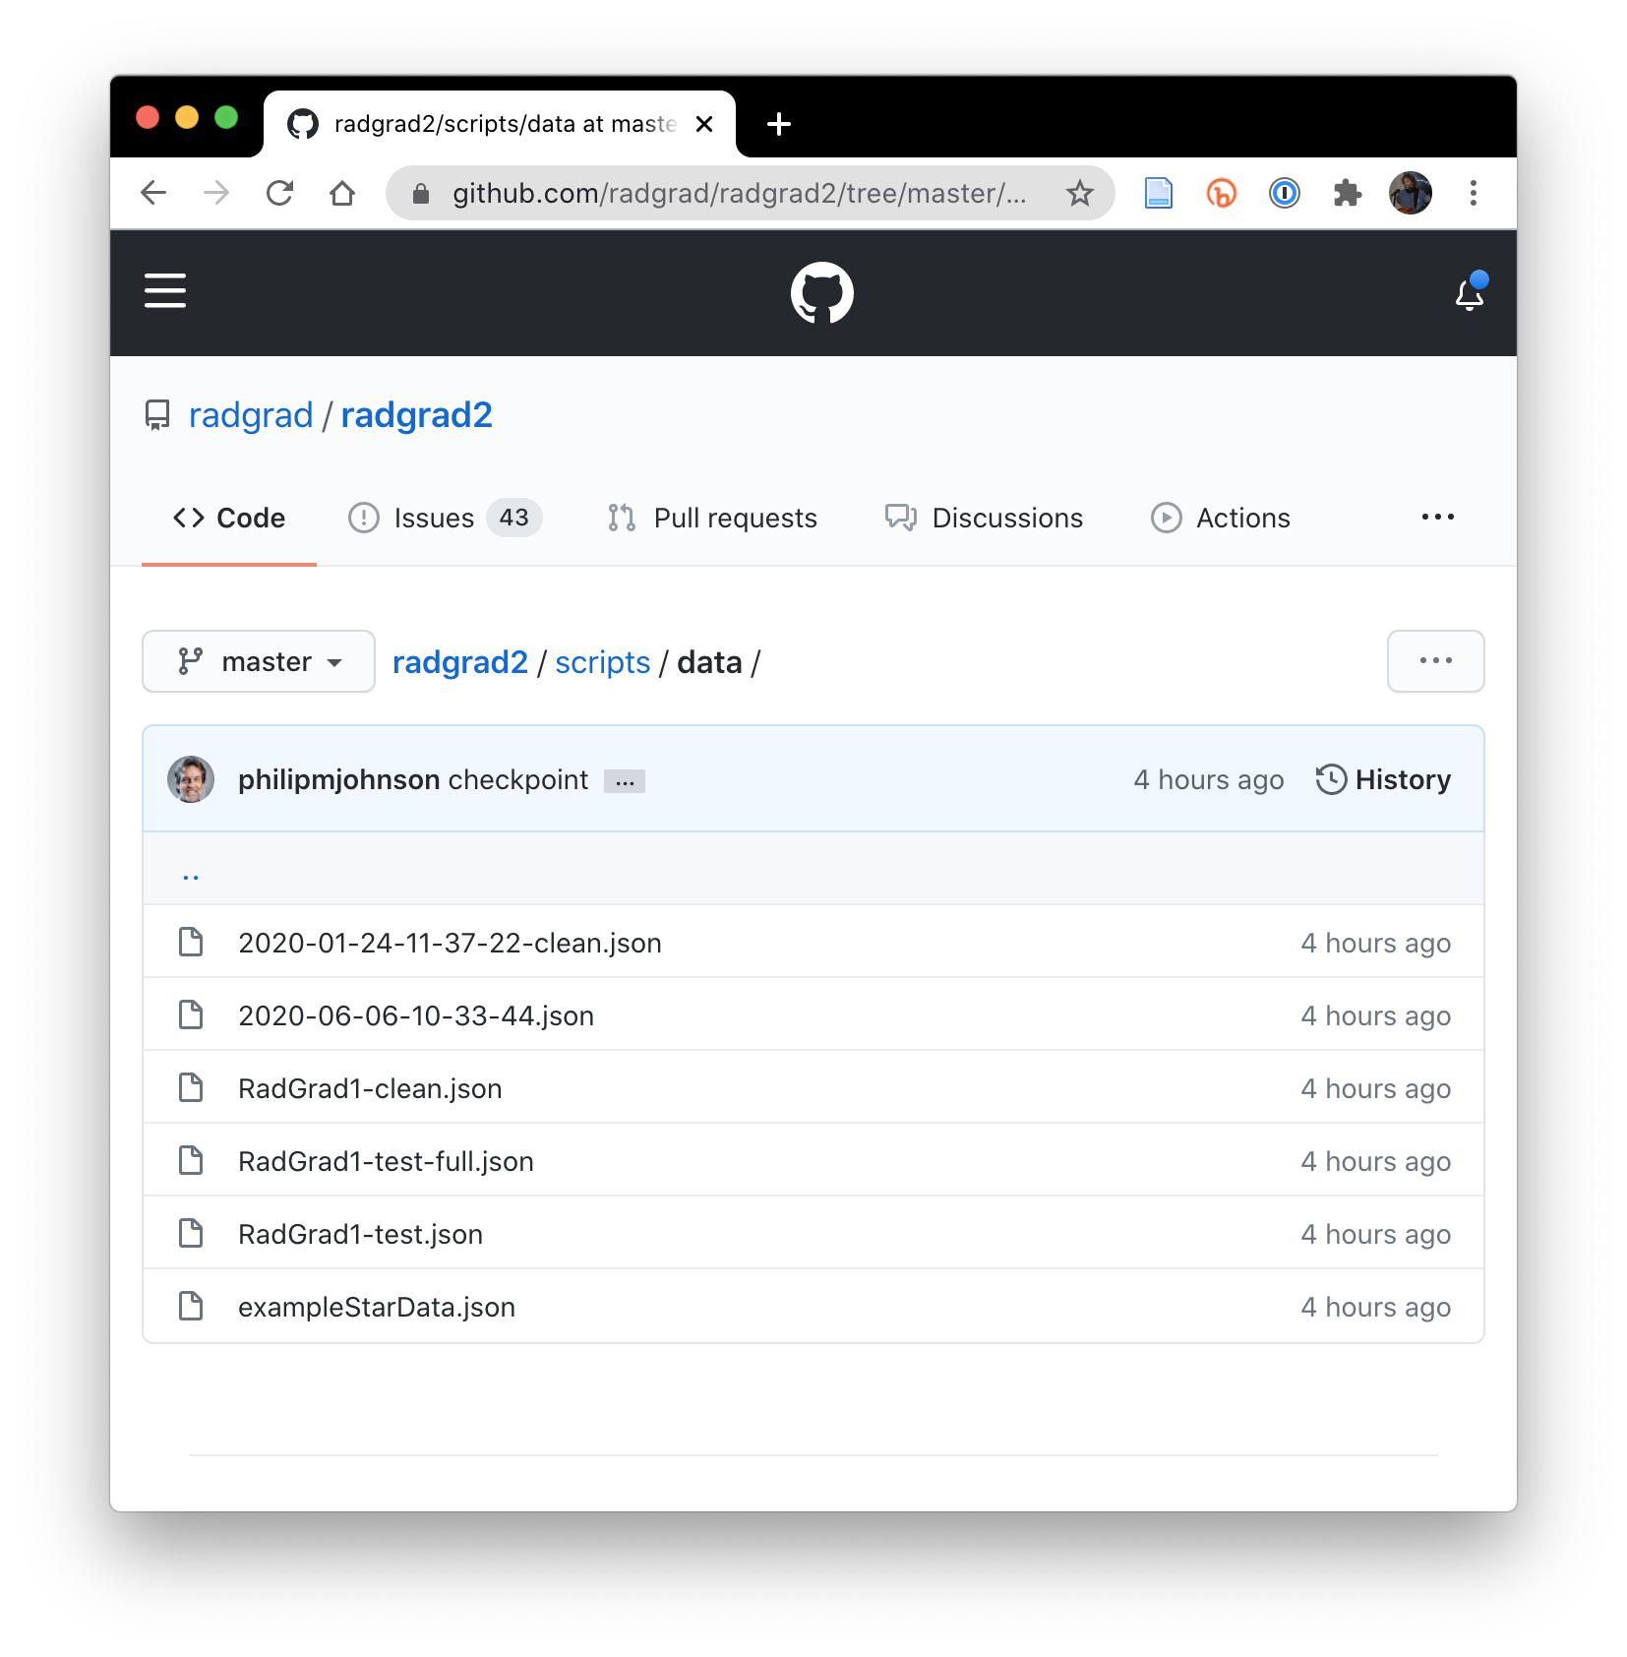The image size is (1627, 1657).
Task: Open the browser home page
Action: (342, 193)
